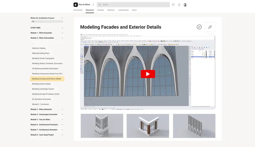The height and width of the screenshot is (147, 255).
Task: Select Modeling Facades and Exterior Details lesson
Action: [x=47, y=79]
